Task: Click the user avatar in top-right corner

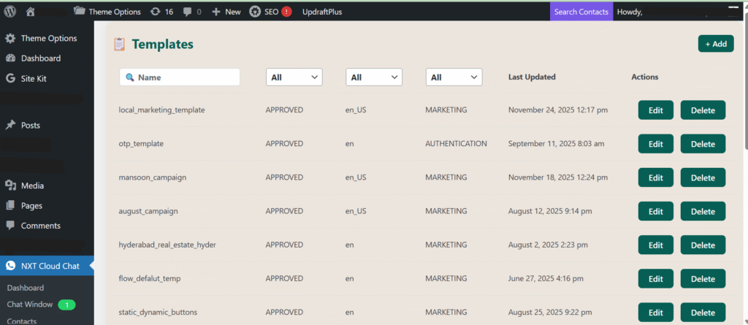Action: [734, 11]
